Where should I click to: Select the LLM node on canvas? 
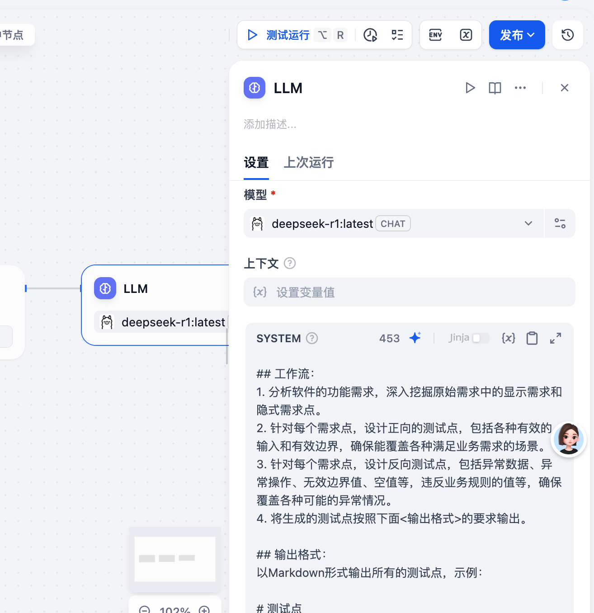pos(156,305)
